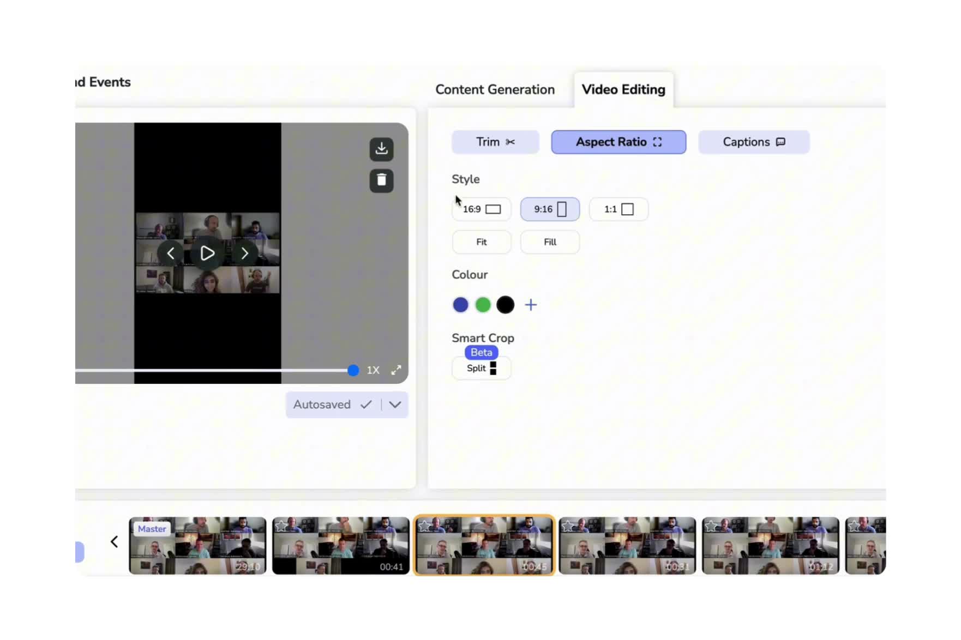This screenshot has height=640, width=961.
Task: Open the Captions tool
Action: (754, 142)
